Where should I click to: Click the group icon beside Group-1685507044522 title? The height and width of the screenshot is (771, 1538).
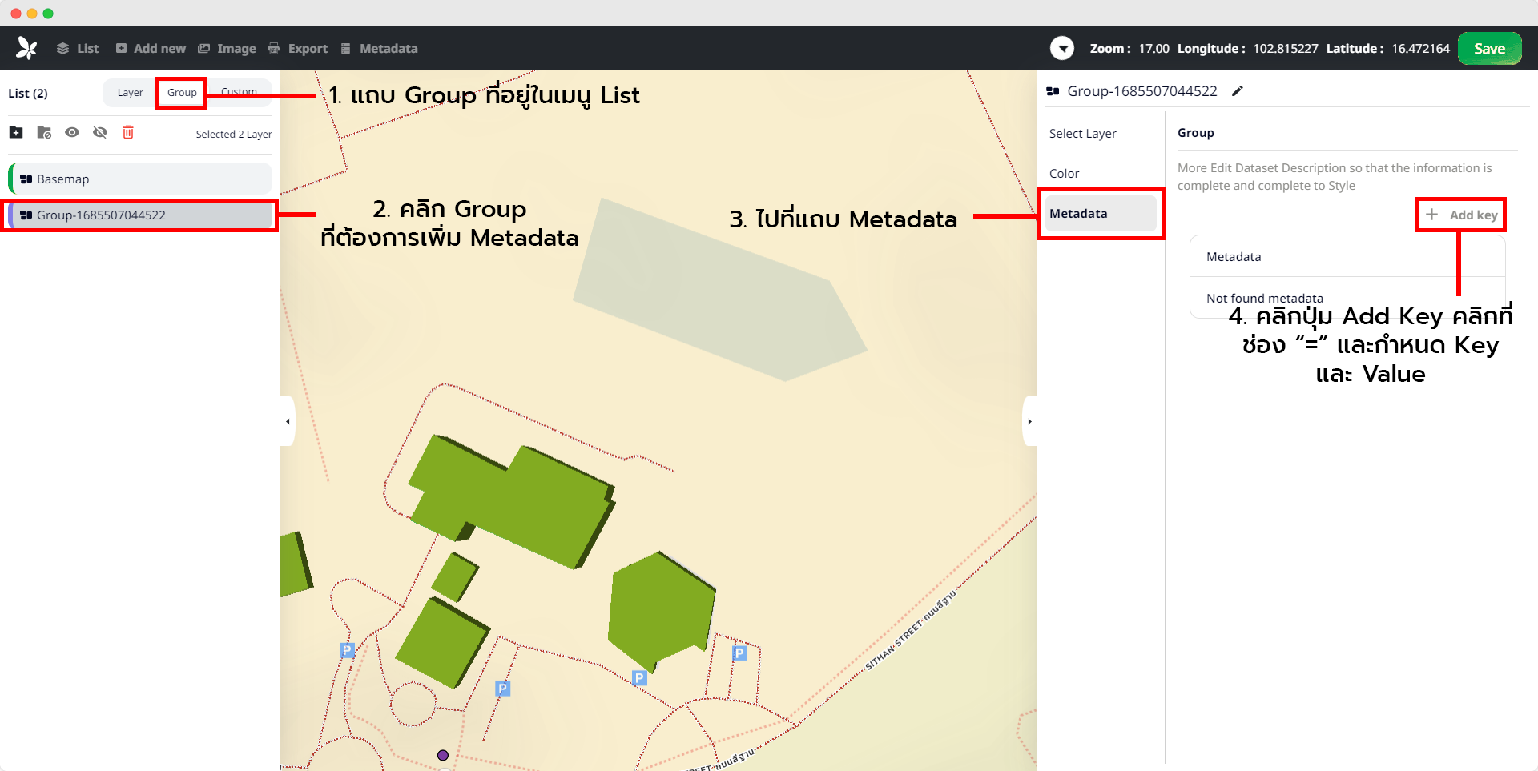point(1053,91)
